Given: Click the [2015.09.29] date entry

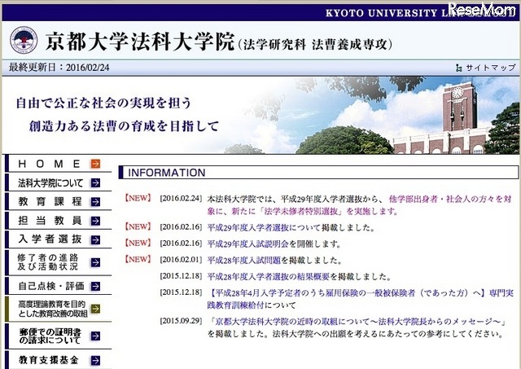Looking at the screenshot, I should (x=181, y=321).
